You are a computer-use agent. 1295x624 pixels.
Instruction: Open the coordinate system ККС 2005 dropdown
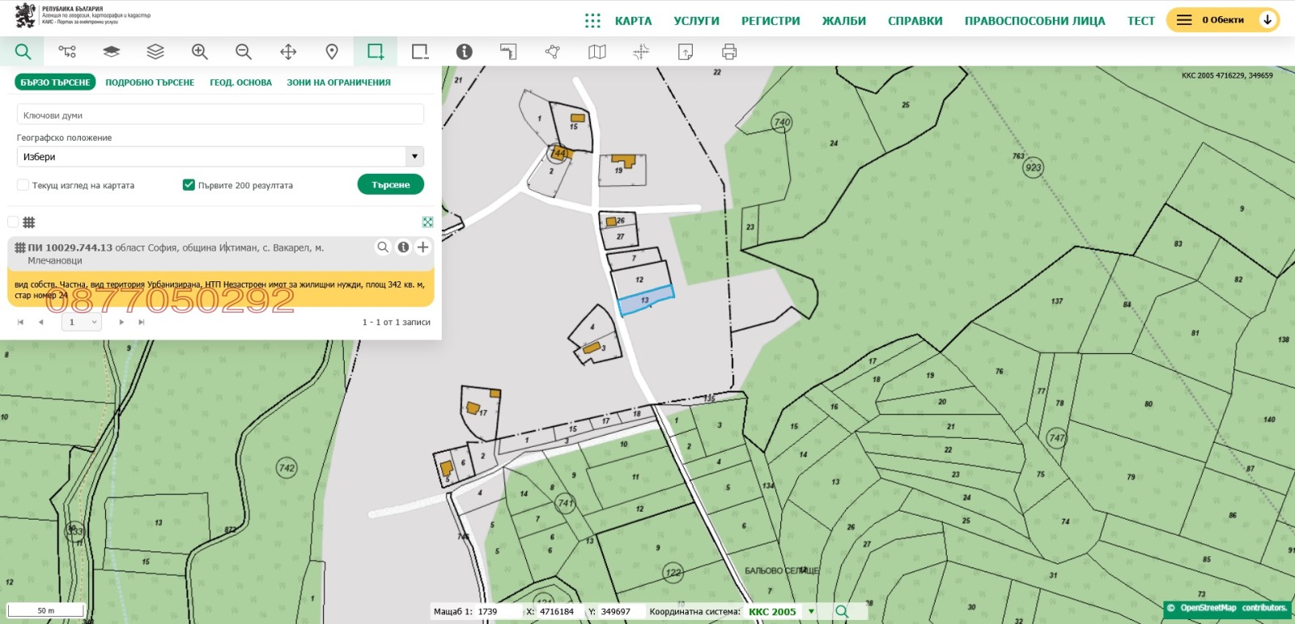click(811, 612)
